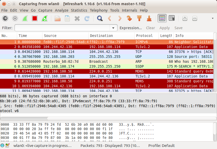Image resolution: width=217 pixels, height=149 pixels.
Task: Open the Help menu
Action: [x=144, y=10]
